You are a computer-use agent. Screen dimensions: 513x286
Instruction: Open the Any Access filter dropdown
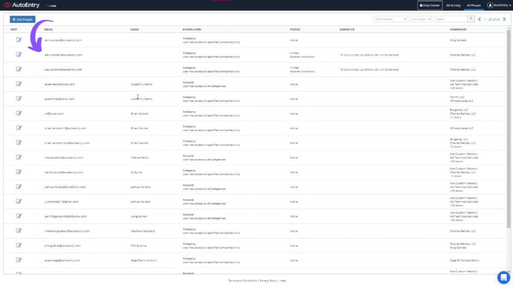click(421, 19)
